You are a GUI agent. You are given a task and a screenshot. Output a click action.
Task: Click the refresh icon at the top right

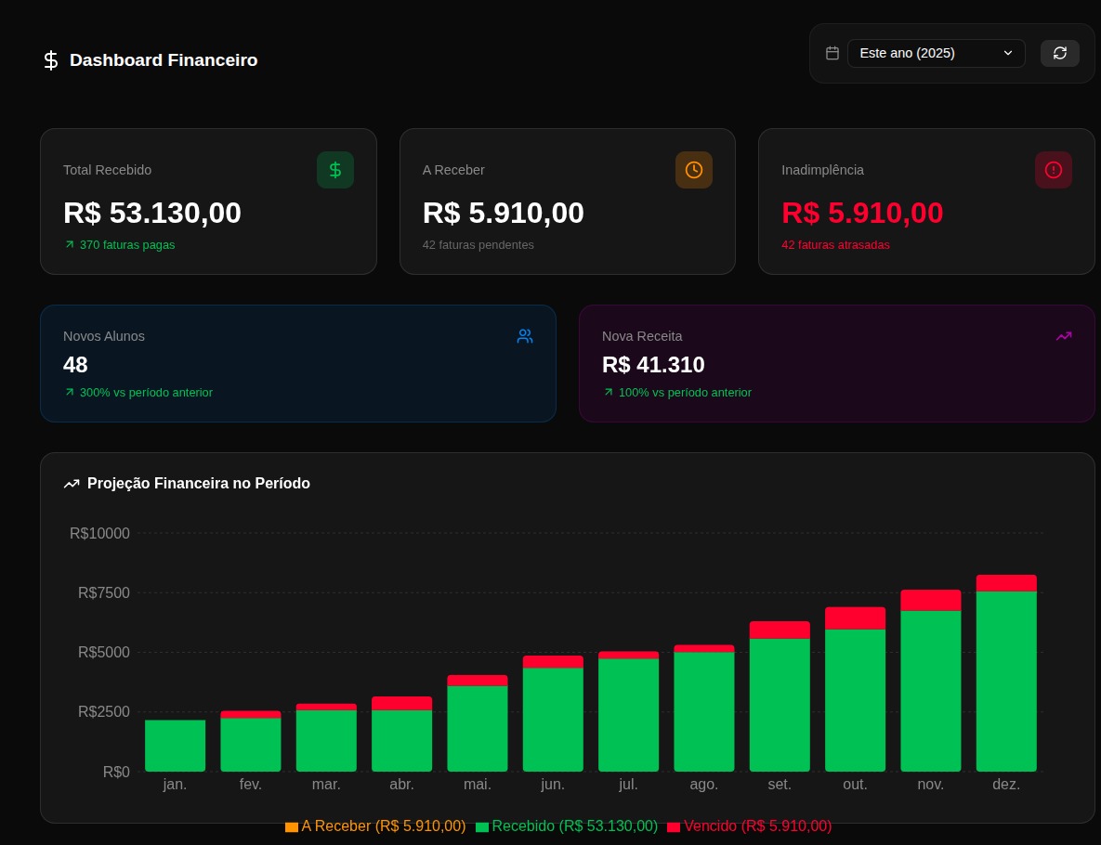(x=1060, y=53)
